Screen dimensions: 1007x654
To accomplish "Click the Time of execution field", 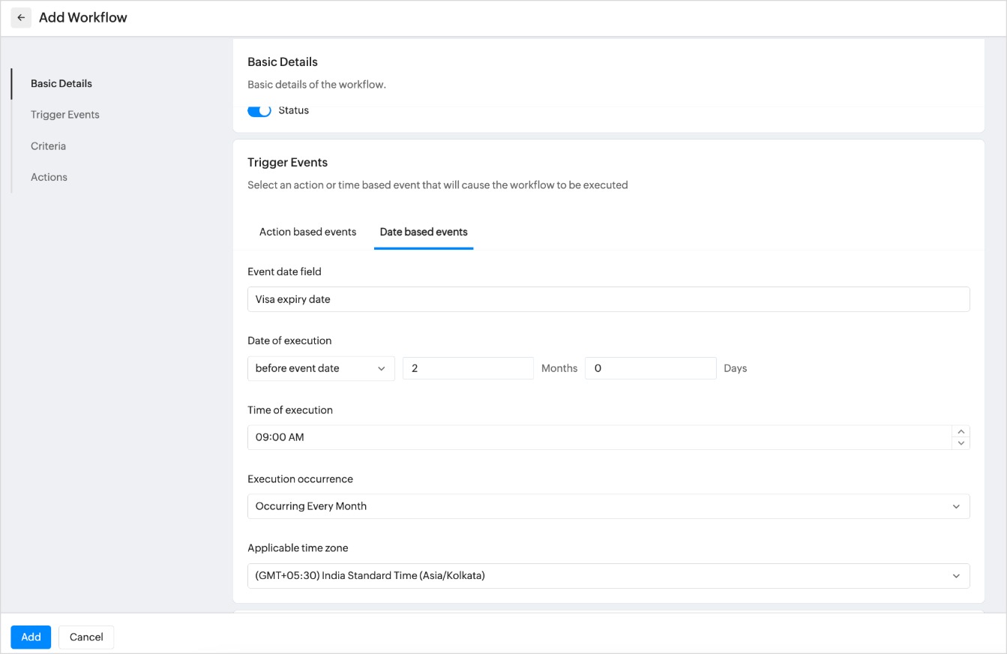I will tap(598, 437).
